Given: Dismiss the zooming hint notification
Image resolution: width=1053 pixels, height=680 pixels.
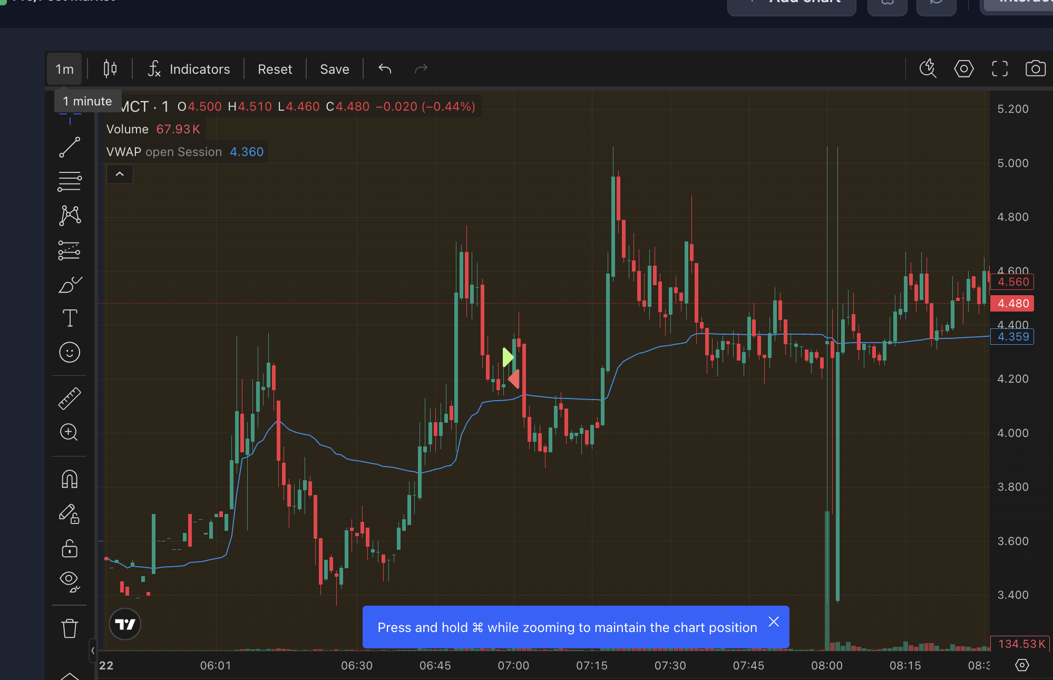Looking at the screenshot, I should tap(773, 621).
